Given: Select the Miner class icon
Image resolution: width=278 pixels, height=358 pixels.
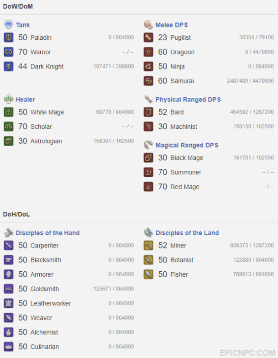Looking at the screenshot, I should point(148,246).
